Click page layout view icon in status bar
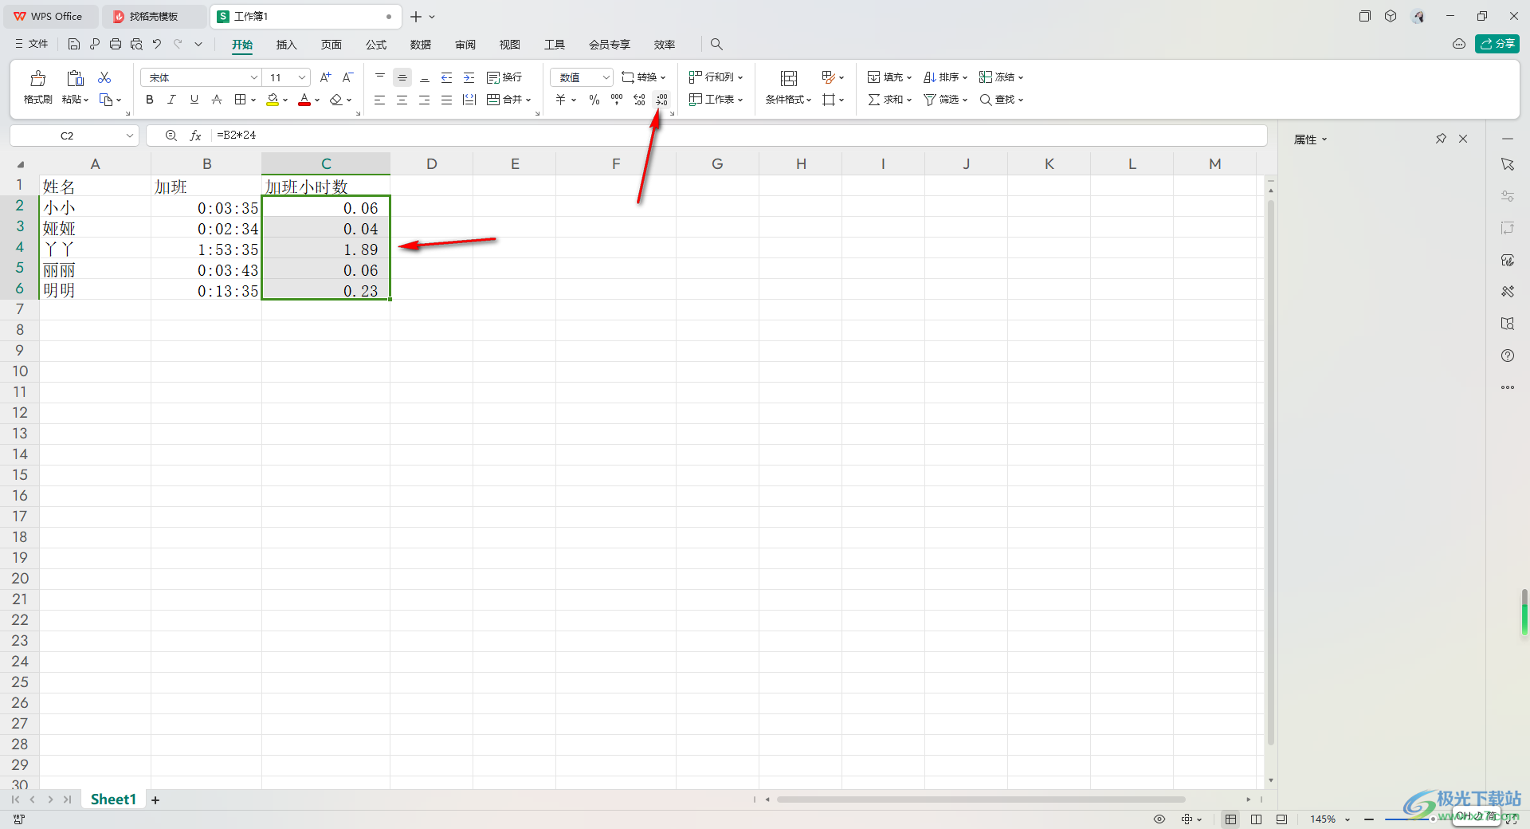Screen dimensions: 1530x829 [1256, 819]
